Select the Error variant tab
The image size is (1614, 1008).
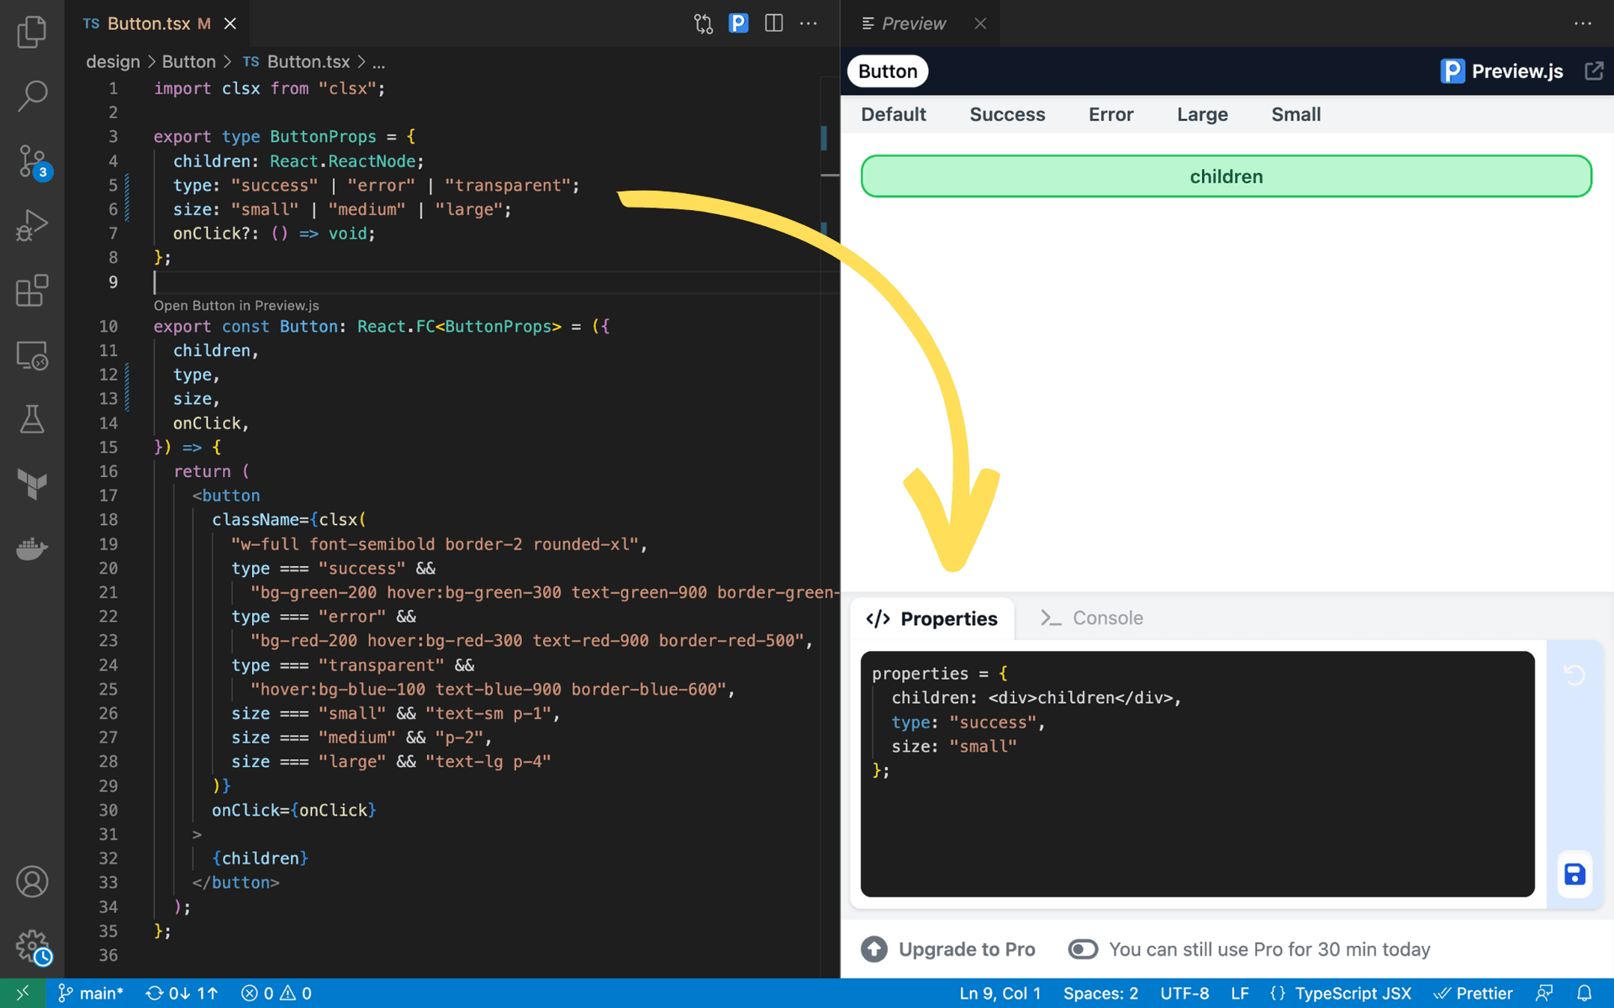(1110, 114)
